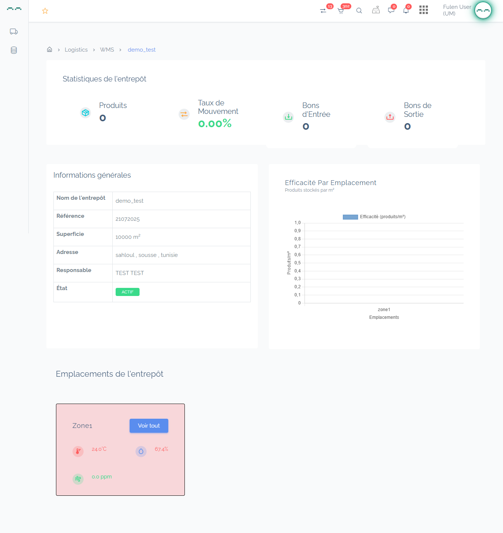Click the 67.4% humidity value
Screen dimensions: 503x533
pyautogui.click(x=161, y=449)
